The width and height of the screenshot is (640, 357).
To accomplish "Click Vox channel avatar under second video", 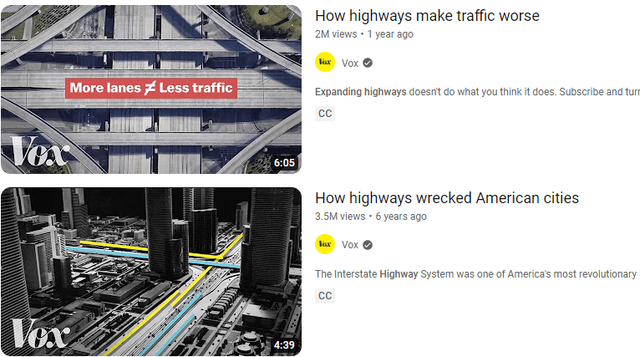I will [x=325, y=244].
